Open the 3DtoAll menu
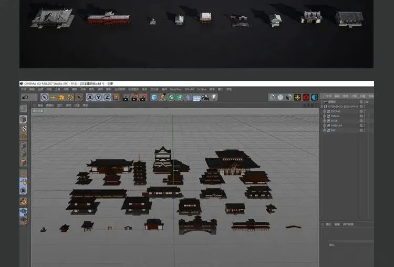Image resolution: width=394 pixels, height=267 pixels. (x=189, y=89)
